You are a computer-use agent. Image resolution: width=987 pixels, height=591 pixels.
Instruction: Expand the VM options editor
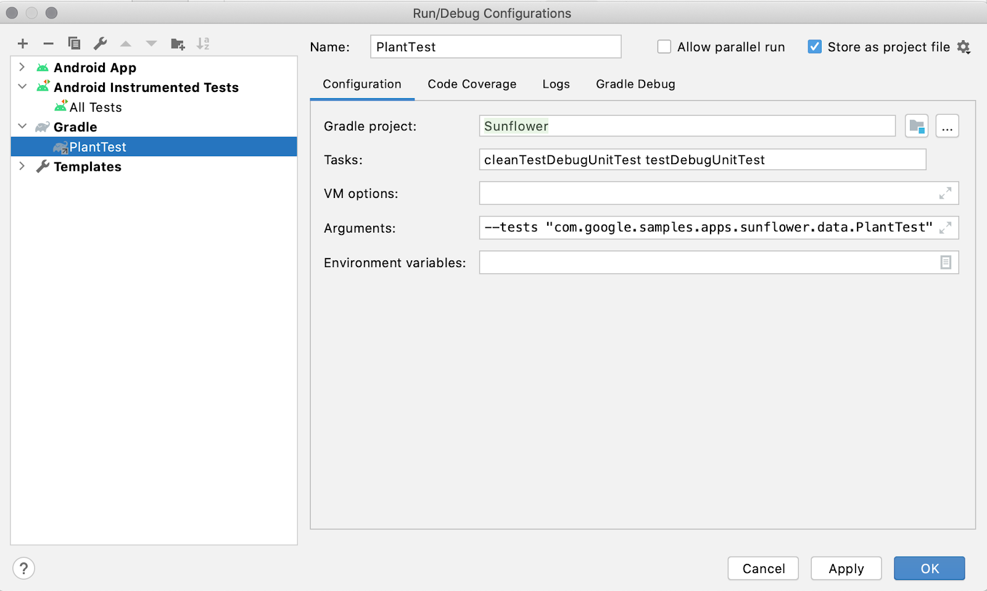coord(946,192)
